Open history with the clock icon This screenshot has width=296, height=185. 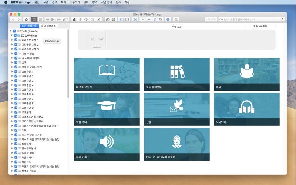[x=80, y=20]
